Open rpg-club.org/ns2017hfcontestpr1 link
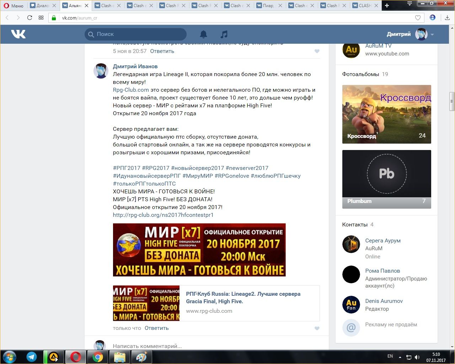This screenshot has height=364, width=455. tap(163, 215)
